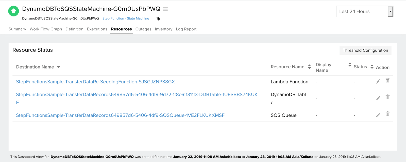406x162 pixels.
Task: Sort the Display Name column
Action: pos(350,65)
